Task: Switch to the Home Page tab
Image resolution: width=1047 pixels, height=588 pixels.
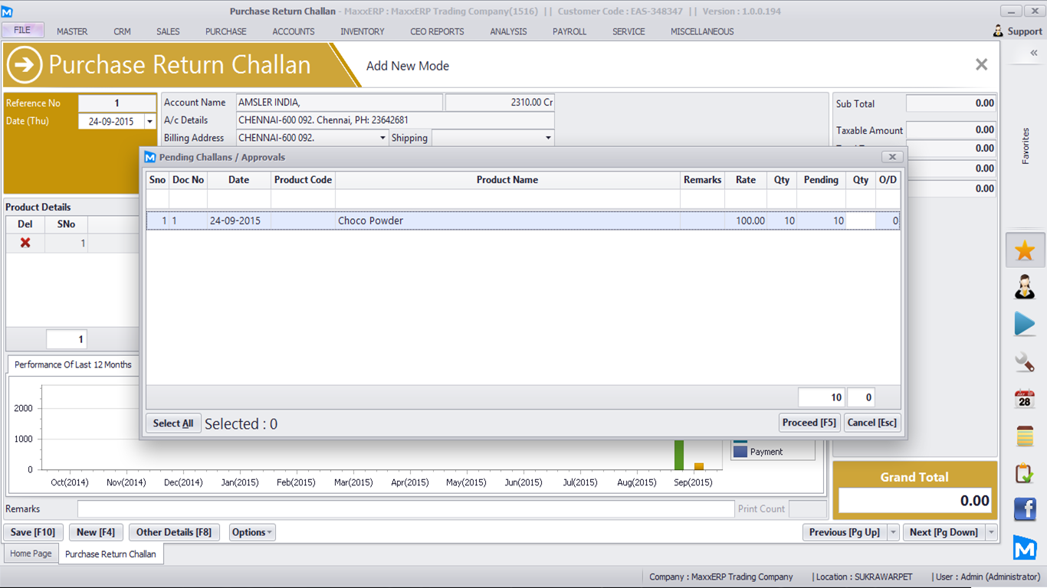Action: (x=31, y=554)
